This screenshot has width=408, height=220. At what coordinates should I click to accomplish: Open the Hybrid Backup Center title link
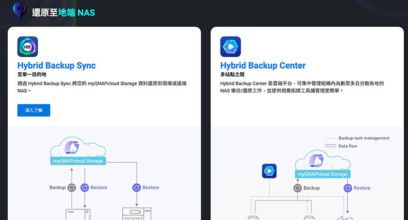tap(263, 65)
